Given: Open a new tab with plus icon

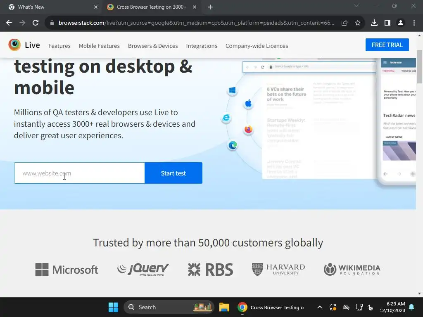Looking at the screenshot, I should tap(210, 7).
